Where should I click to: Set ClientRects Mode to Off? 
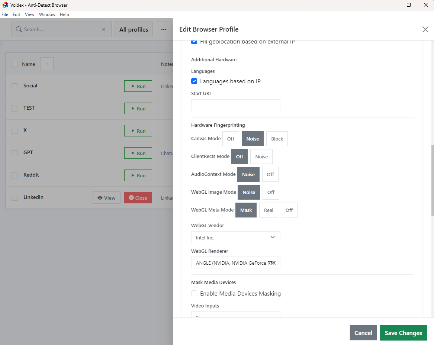(239, 157)
